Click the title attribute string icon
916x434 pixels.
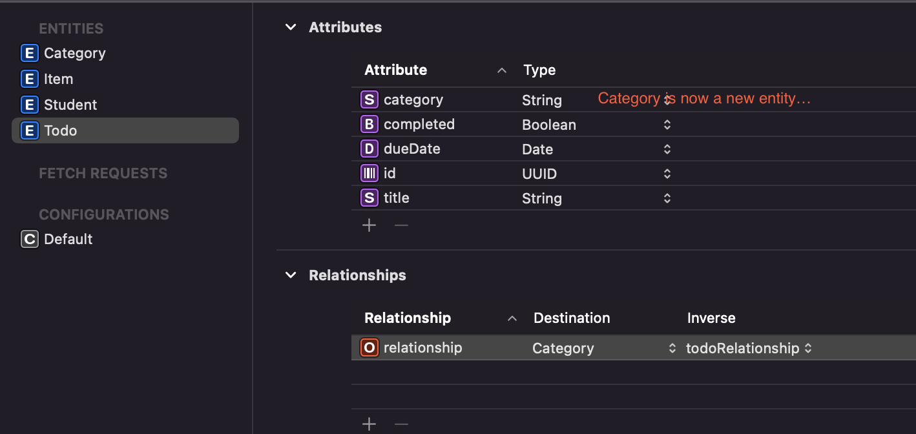[x=369, y=198]
